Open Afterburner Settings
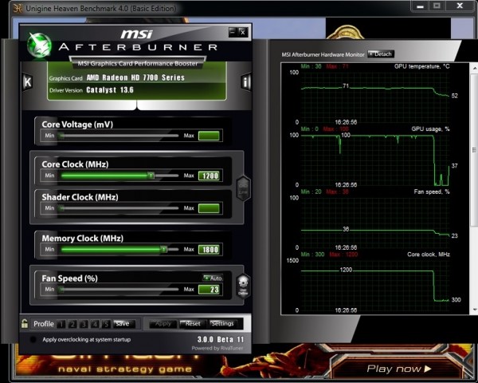Image resolution: width=478 pixels, height=383 pixels. click(x=223, y=324)
